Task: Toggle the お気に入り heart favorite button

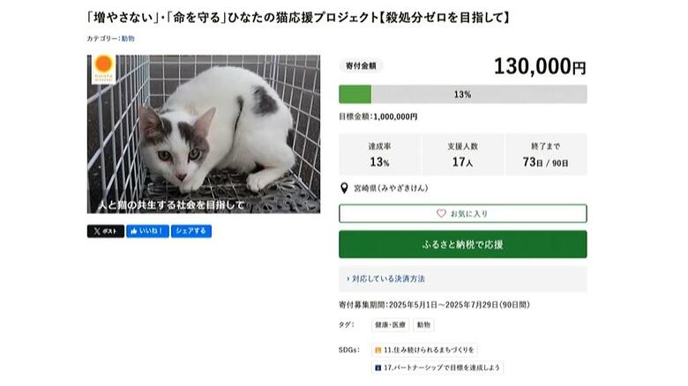Action: coord(462,213)
